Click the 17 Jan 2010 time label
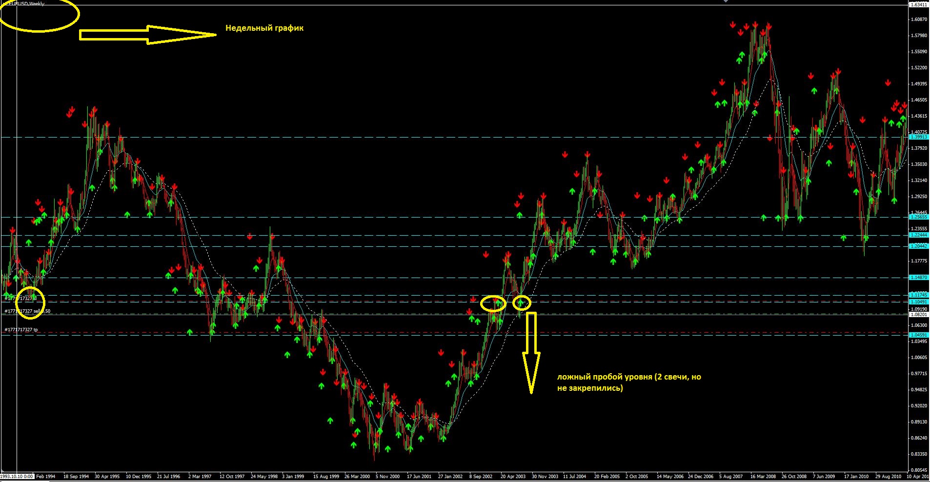The width and height of the screenshot is (930, 482). [856, 477]
